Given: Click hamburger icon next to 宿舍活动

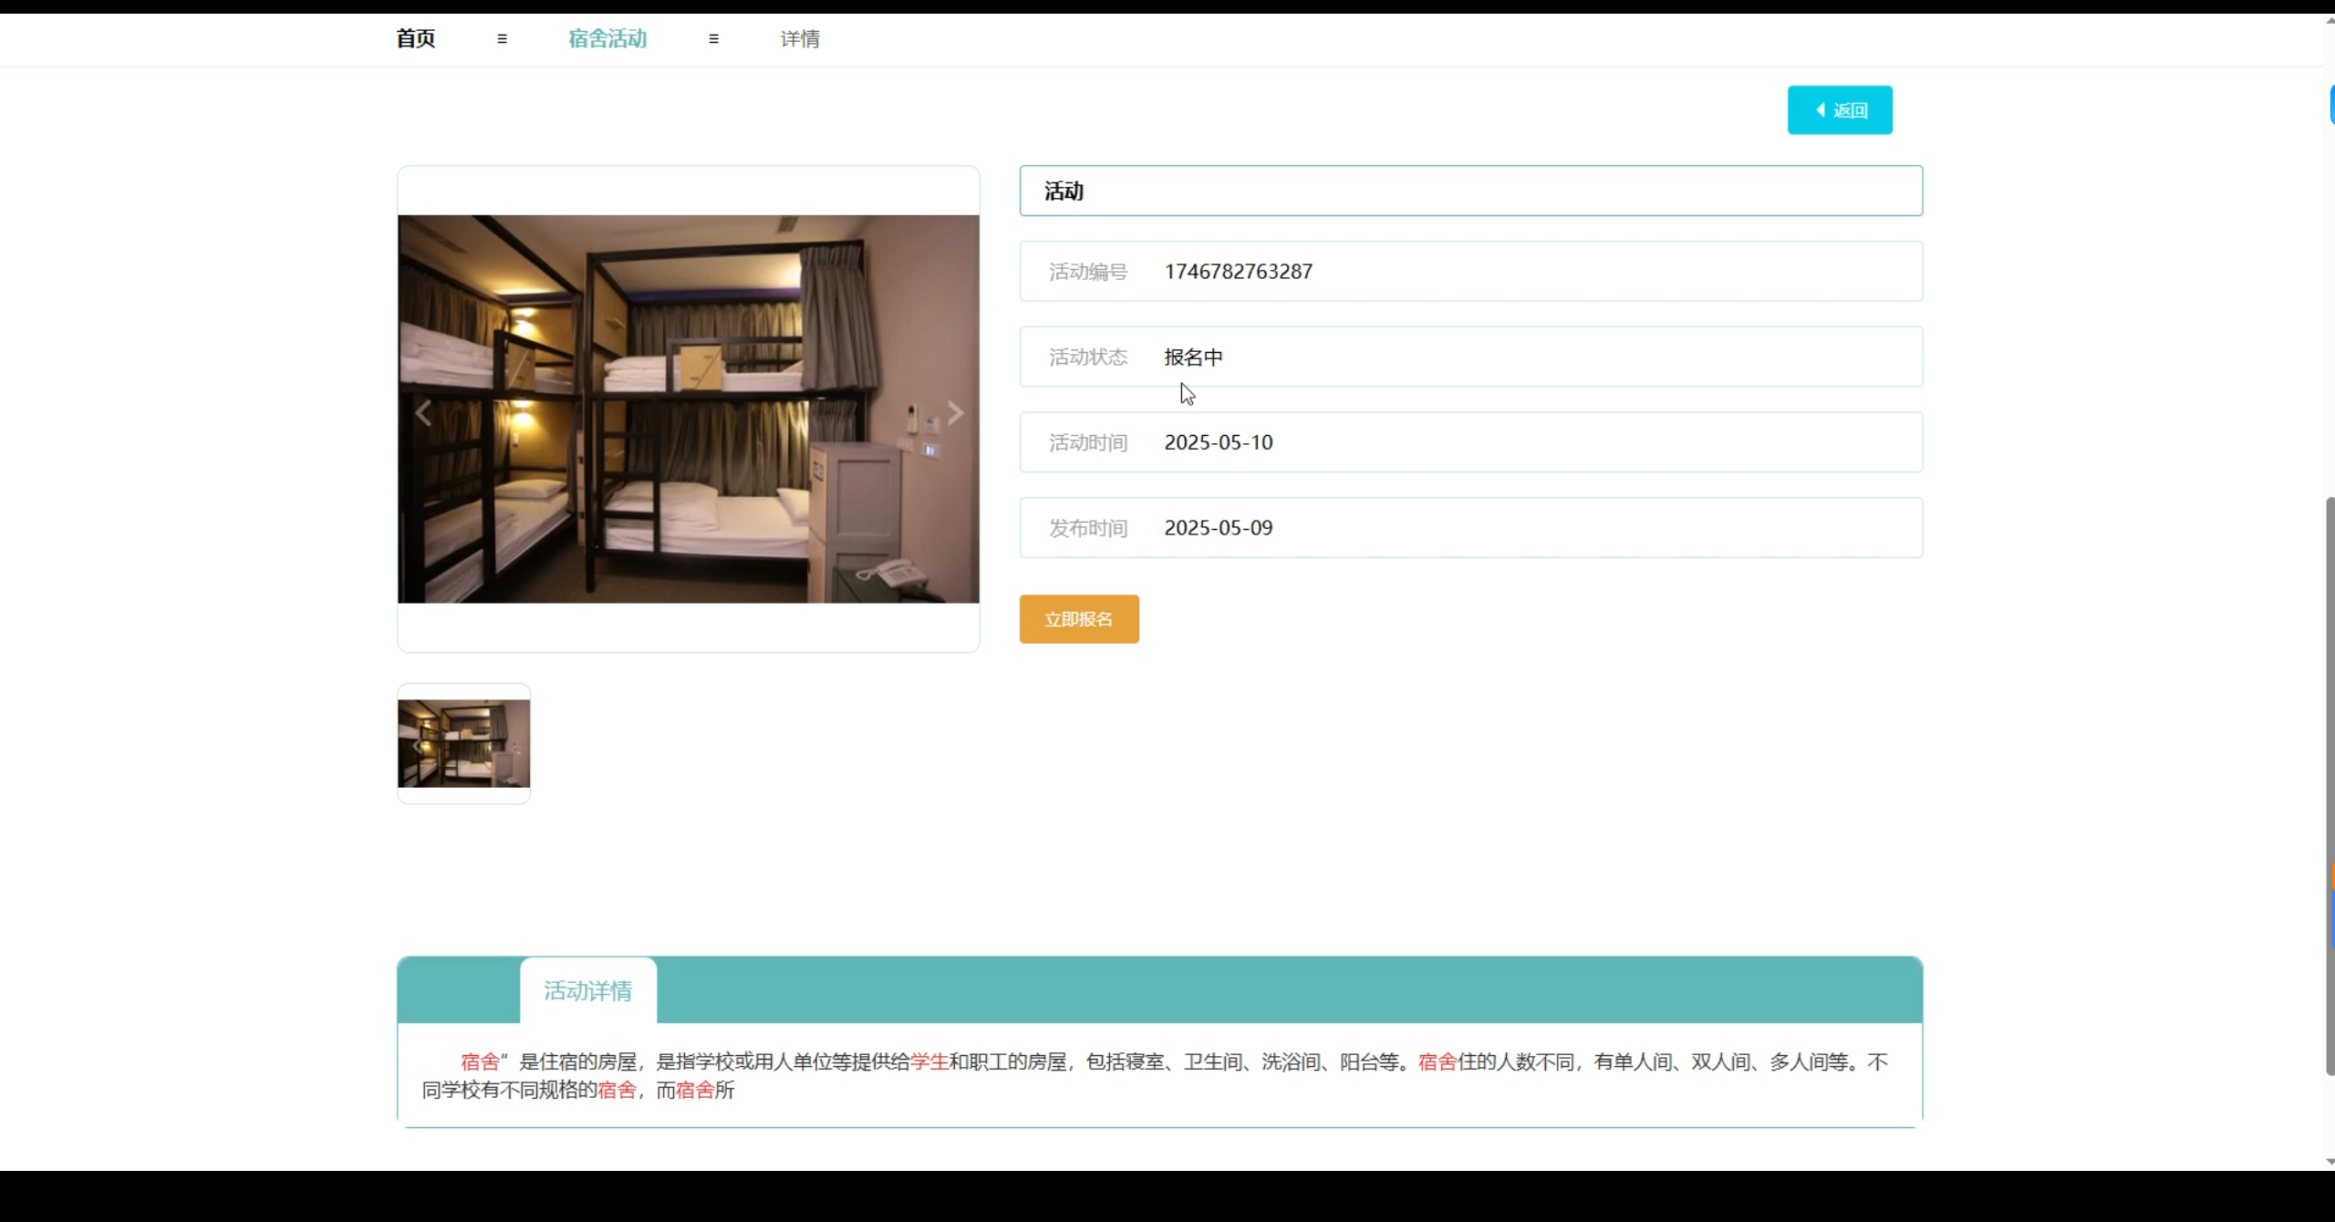Looking at the screenshot, I should pyautogui.click(x=714, y=38).
